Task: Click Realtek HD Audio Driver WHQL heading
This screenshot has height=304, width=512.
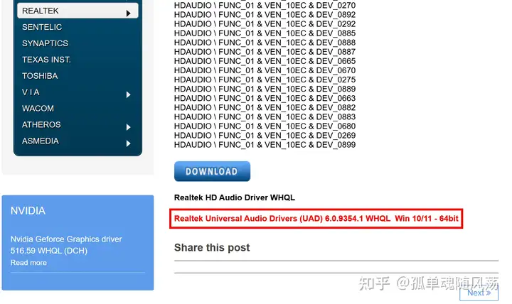Action: coord(235,197)
